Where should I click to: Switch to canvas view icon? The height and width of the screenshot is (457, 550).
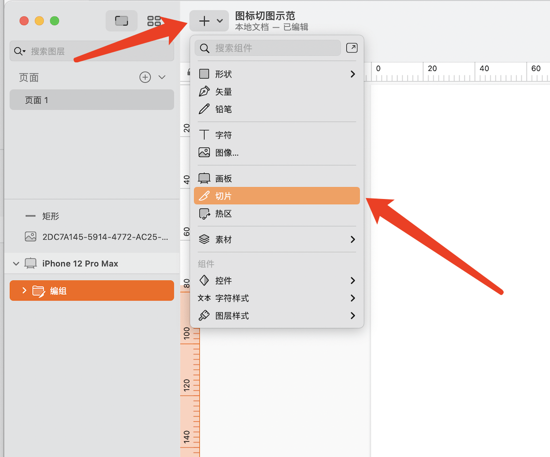(121, 21)
